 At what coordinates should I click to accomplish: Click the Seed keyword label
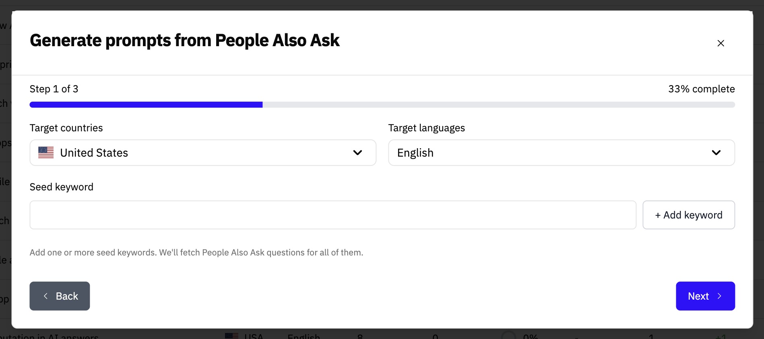pyautogui.click(x=62, y=187)
